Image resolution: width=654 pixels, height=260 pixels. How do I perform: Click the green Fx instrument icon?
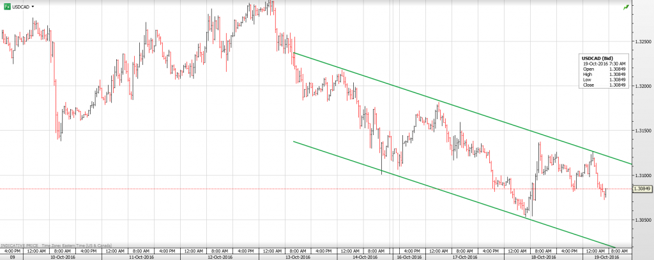point(6,6)
